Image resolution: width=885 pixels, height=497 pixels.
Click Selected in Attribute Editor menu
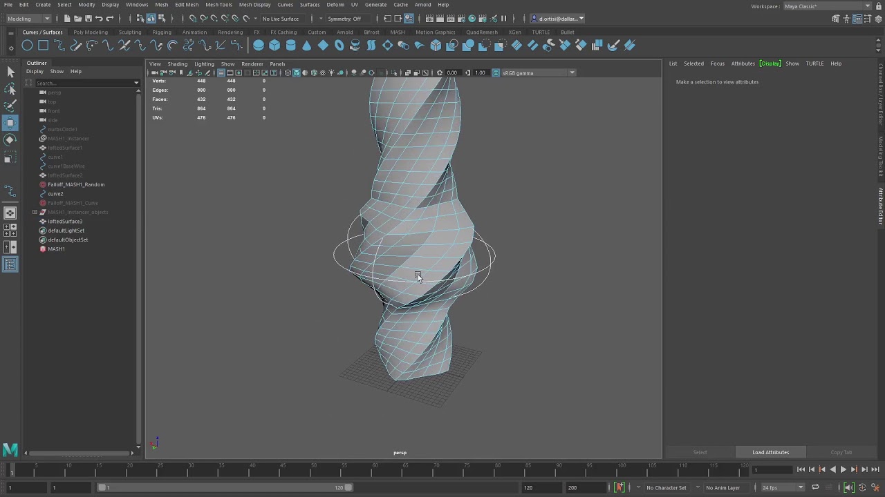[x=693, y=64]
